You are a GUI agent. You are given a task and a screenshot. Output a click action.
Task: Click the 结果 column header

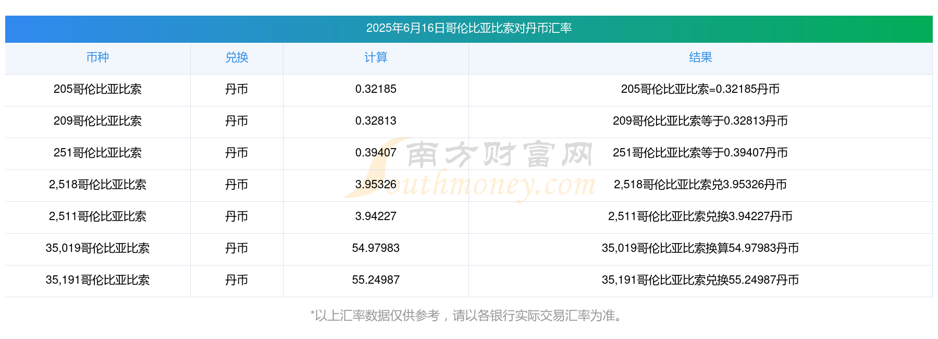coord(700,57)
